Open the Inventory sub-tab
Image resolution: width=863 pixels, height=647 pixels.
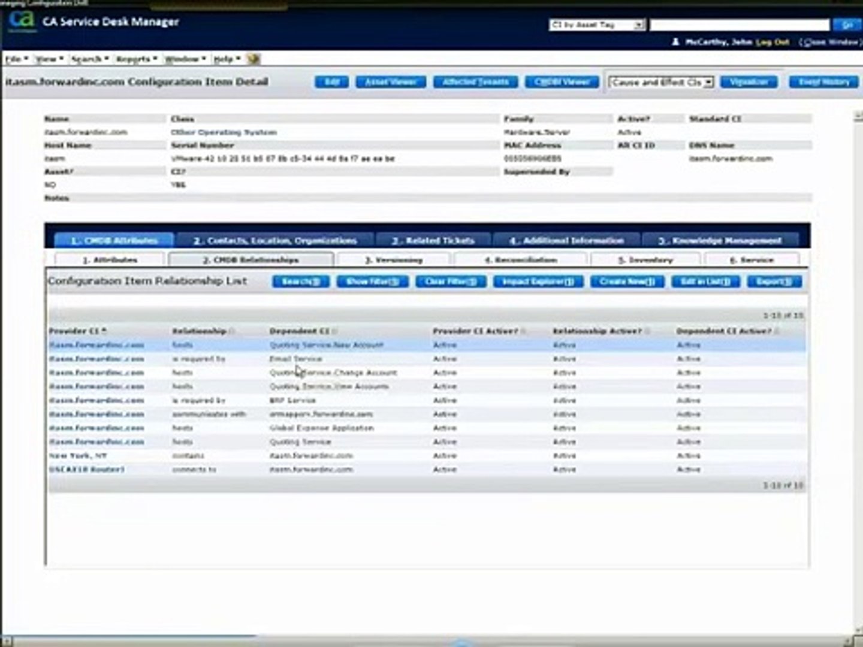645,260
